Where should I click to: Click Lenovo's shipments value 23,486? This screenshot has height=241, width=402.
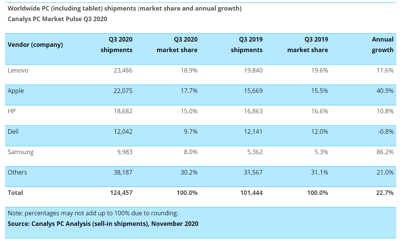pyautogui.click(x=123, y=70)
